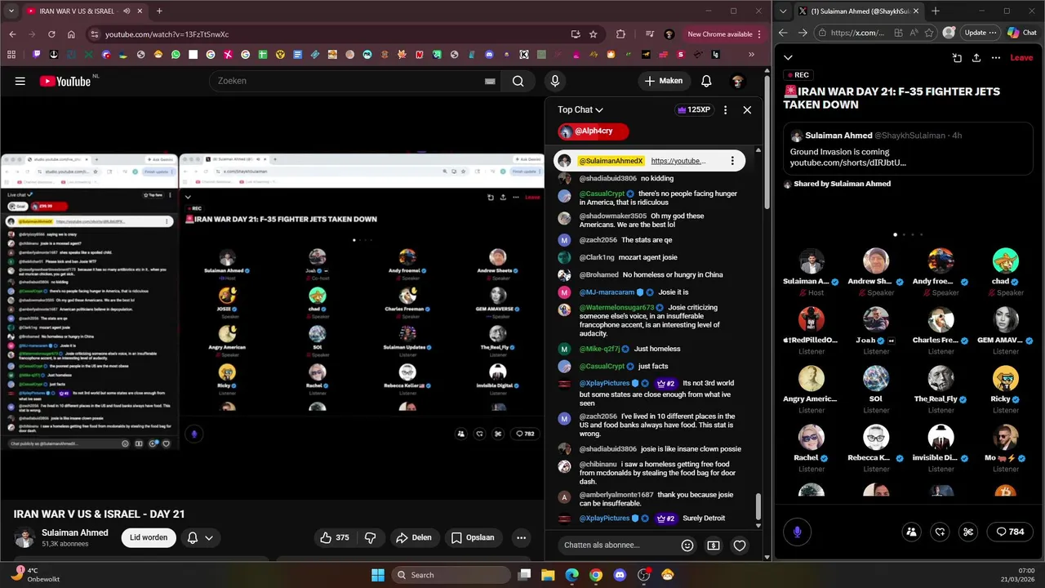This screenshot has width=1045, height=588.
Task: Click the YouTube address bar URL
Action: (x=167, y=34)
